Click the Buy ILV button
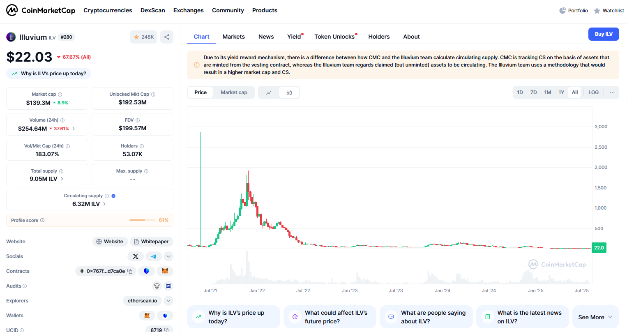Screen dimensions: 627x332 [604, 34]
